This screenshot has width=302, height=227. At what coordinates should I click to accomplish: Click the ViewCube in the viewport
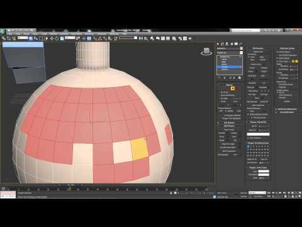(206, 52)
